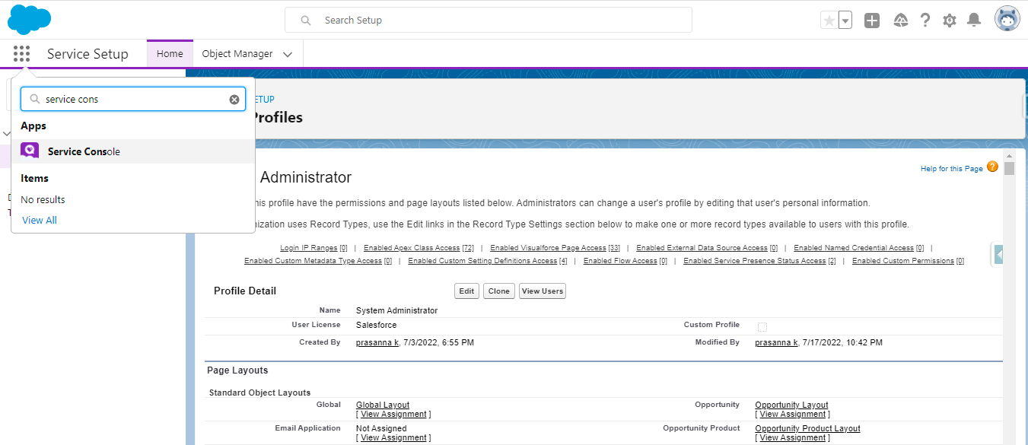The height and width of the screenshot is (445, 1028).
Task: Select the Home tab
Action: point(170,54)
